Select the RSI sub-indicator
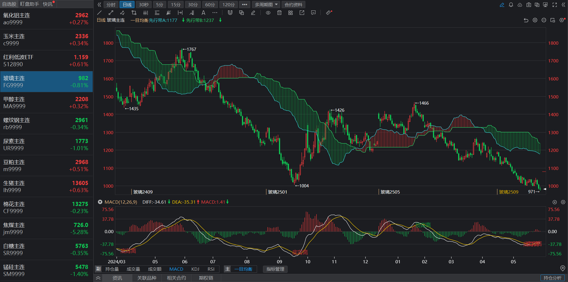568x282 pixels. point(211,269)
